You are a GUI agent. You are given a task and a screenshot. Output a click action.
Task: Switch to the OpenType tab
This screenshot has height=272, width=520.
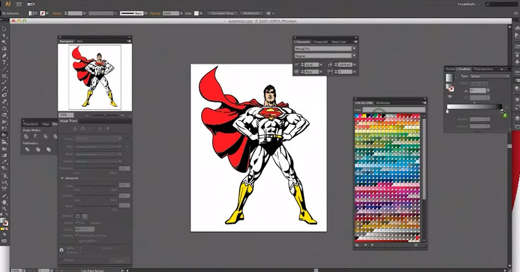pos(338,42)
